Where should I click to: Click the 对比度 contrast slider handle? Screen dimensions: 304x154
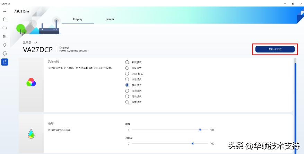[192, 143]
